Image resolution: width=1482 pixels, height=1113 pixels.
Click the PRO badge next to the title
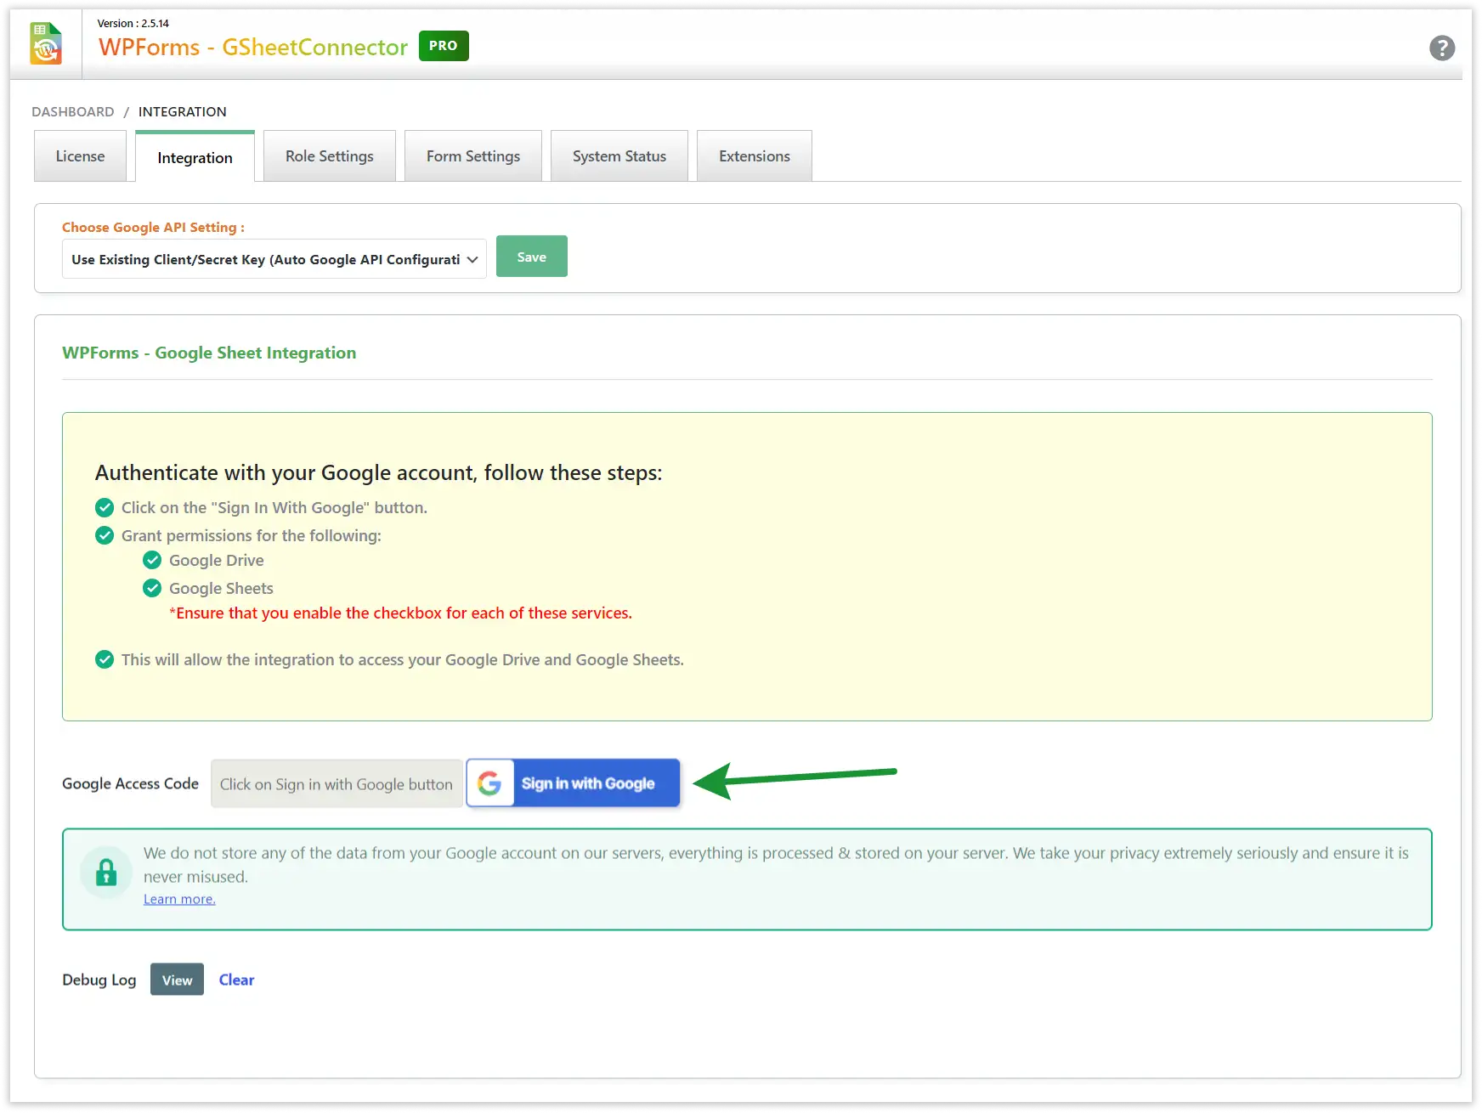point(443,46)
